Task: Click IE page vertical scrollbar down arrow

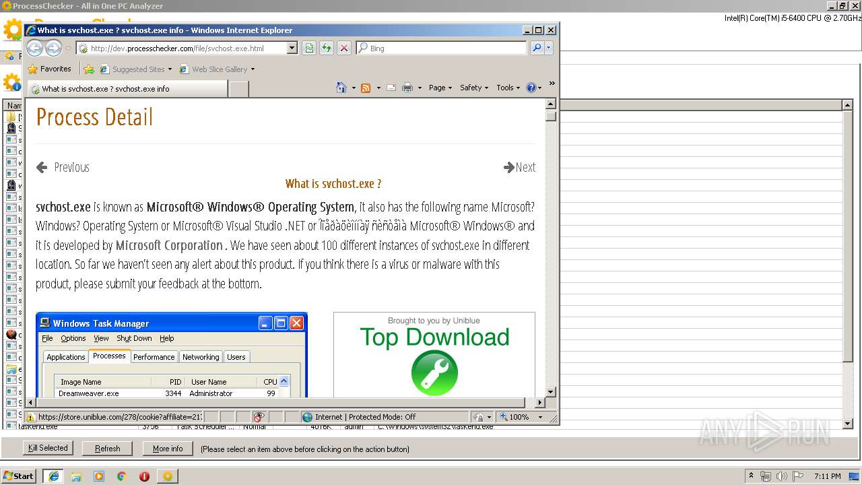Action: pyautogui.click(x=550, y=391)
